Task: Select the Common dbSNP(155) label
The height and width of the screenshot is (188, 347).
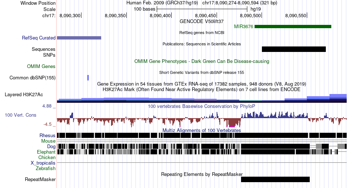Action: [x=32, y=78]
